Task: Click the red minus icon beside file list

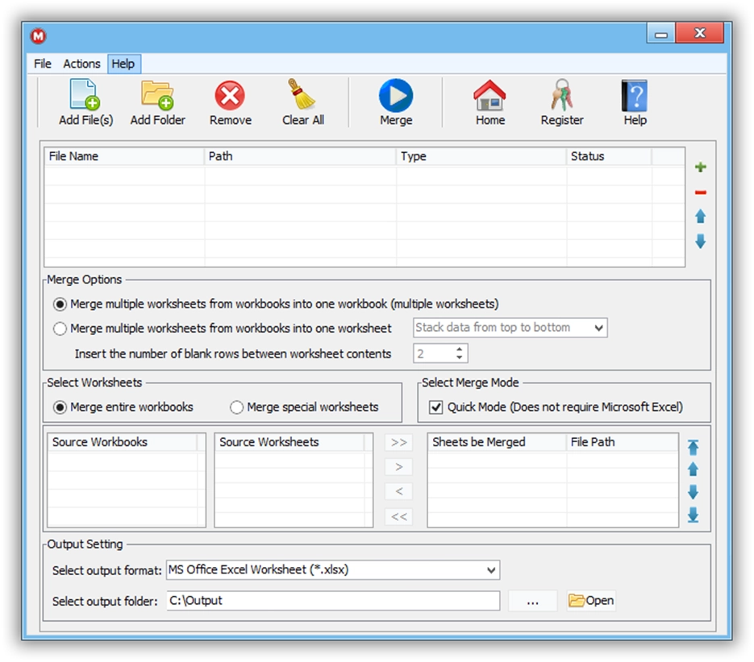Action: point(701,192)
